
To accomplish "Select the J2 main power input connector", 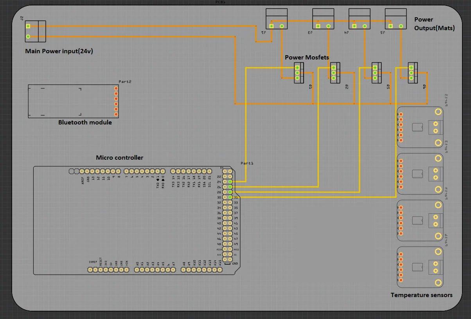I will pyautogui.click(x=36, y=31).
